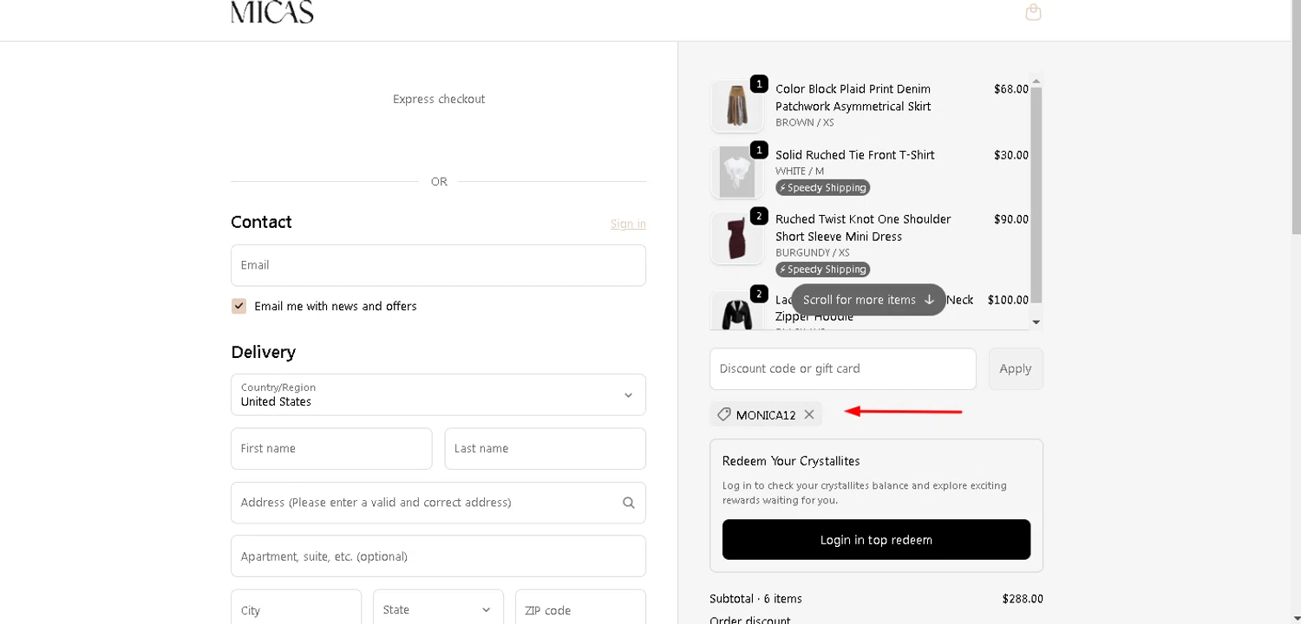Click the brown plaid skirt thumbnail
Image resolution: width=1301 pixels, height=624 pixels.
736,107
